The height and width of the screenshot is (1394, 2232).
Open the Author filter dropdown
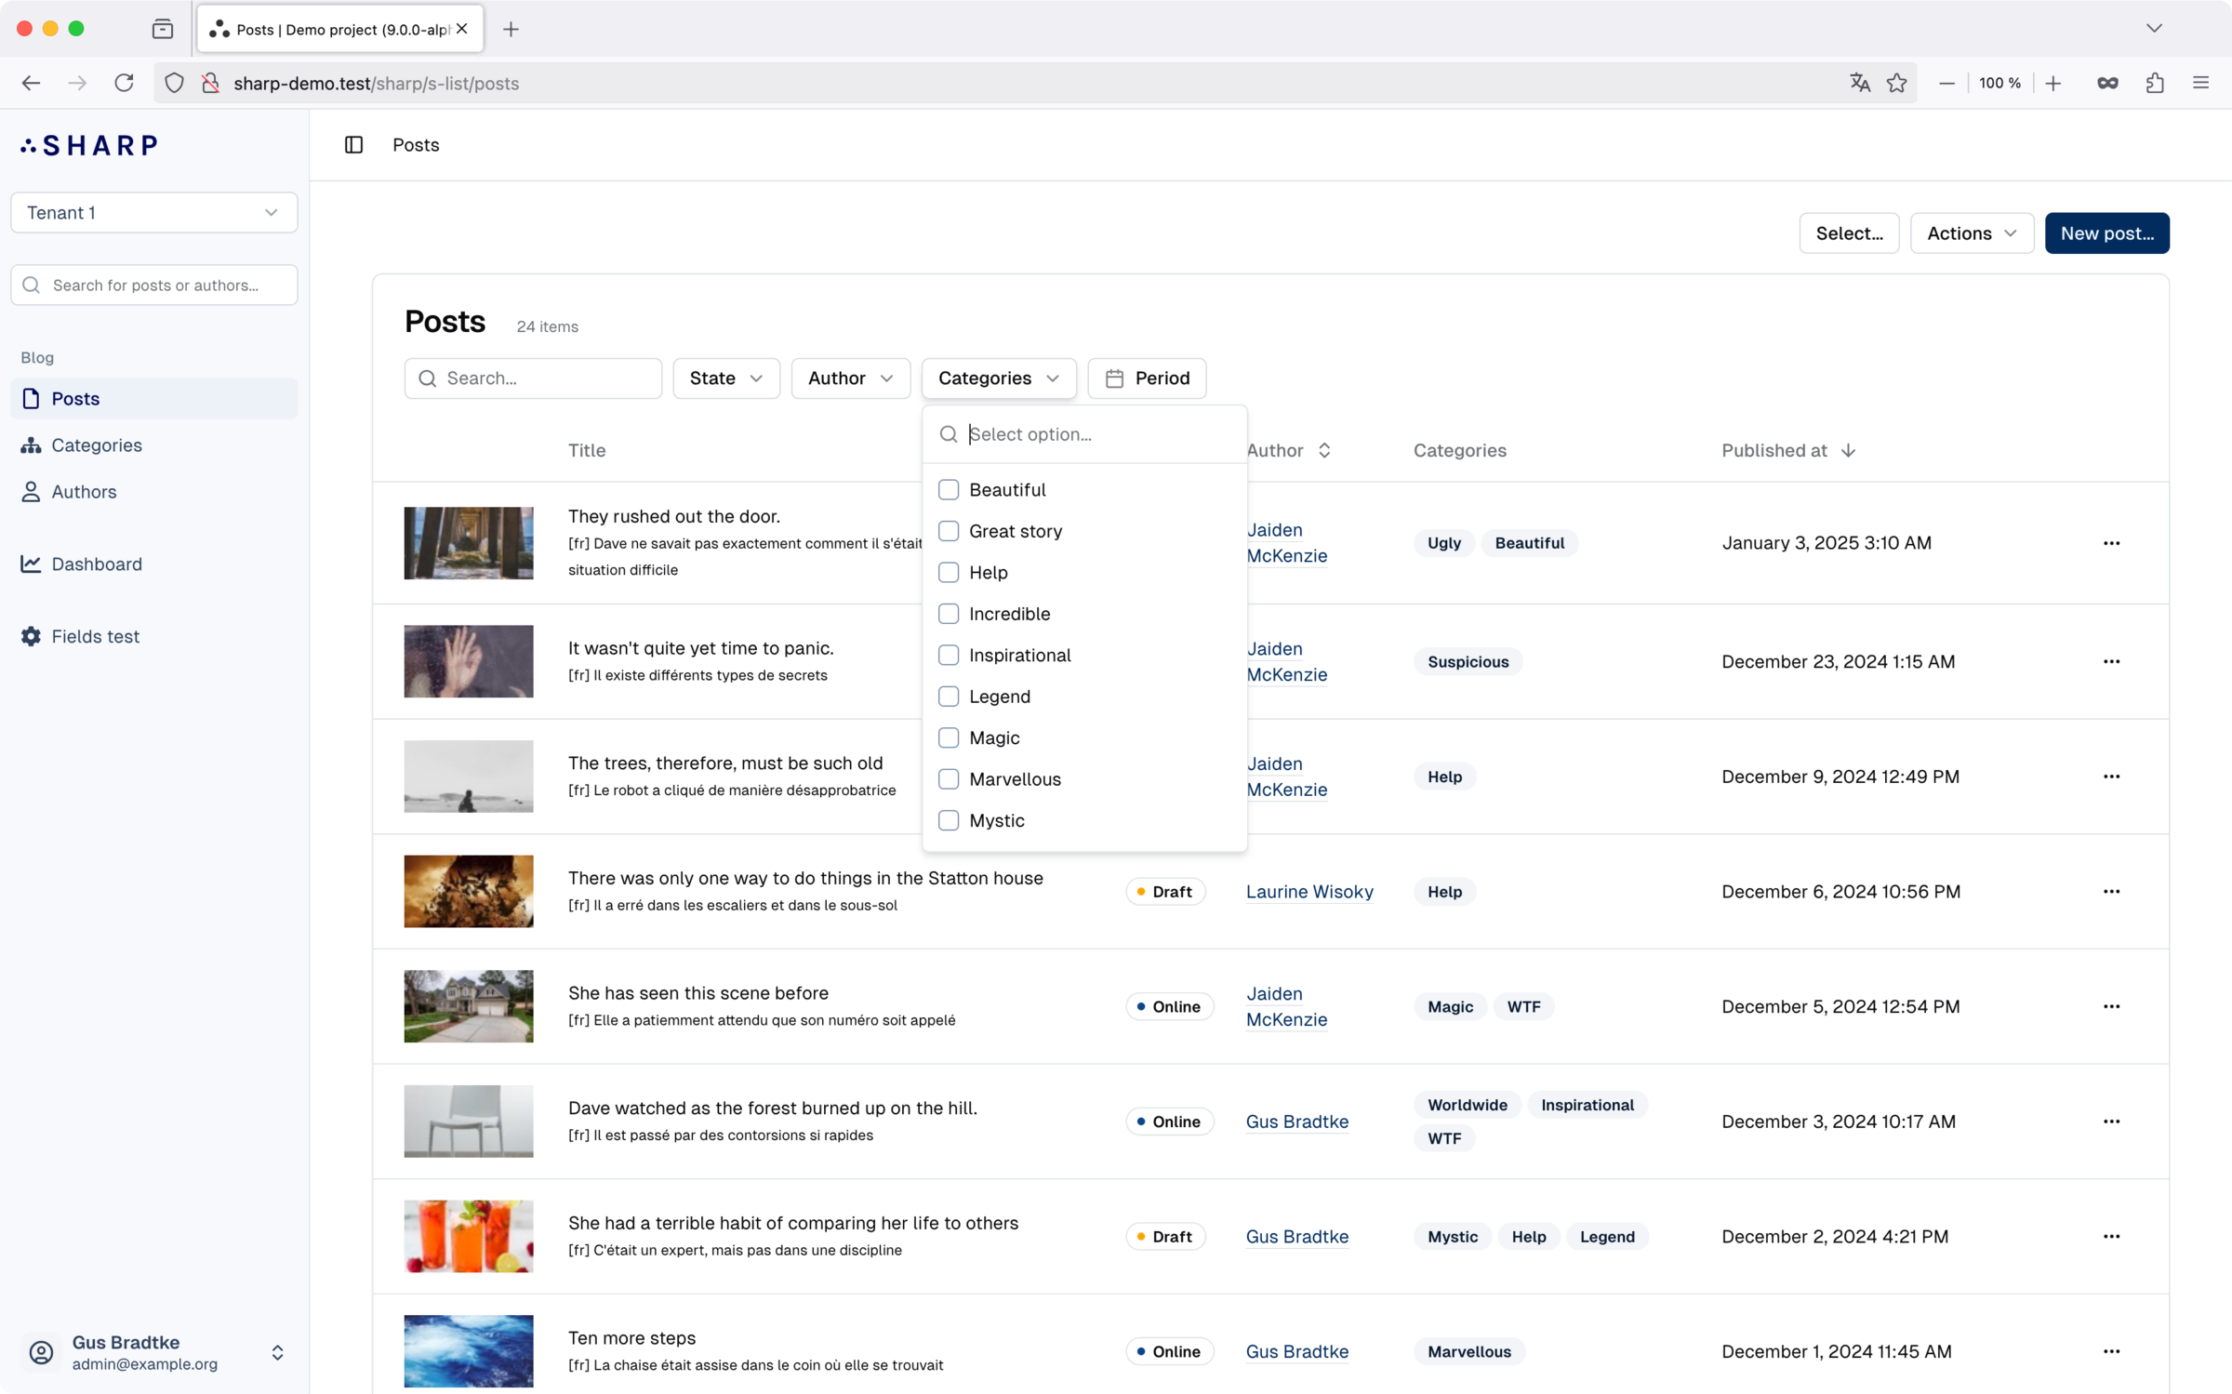848,378
